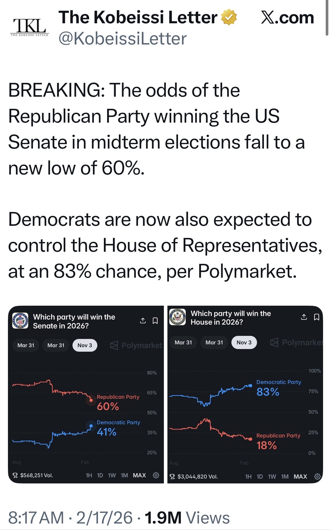Click The Kobeissi Letter account name

[x=138, y=17]
